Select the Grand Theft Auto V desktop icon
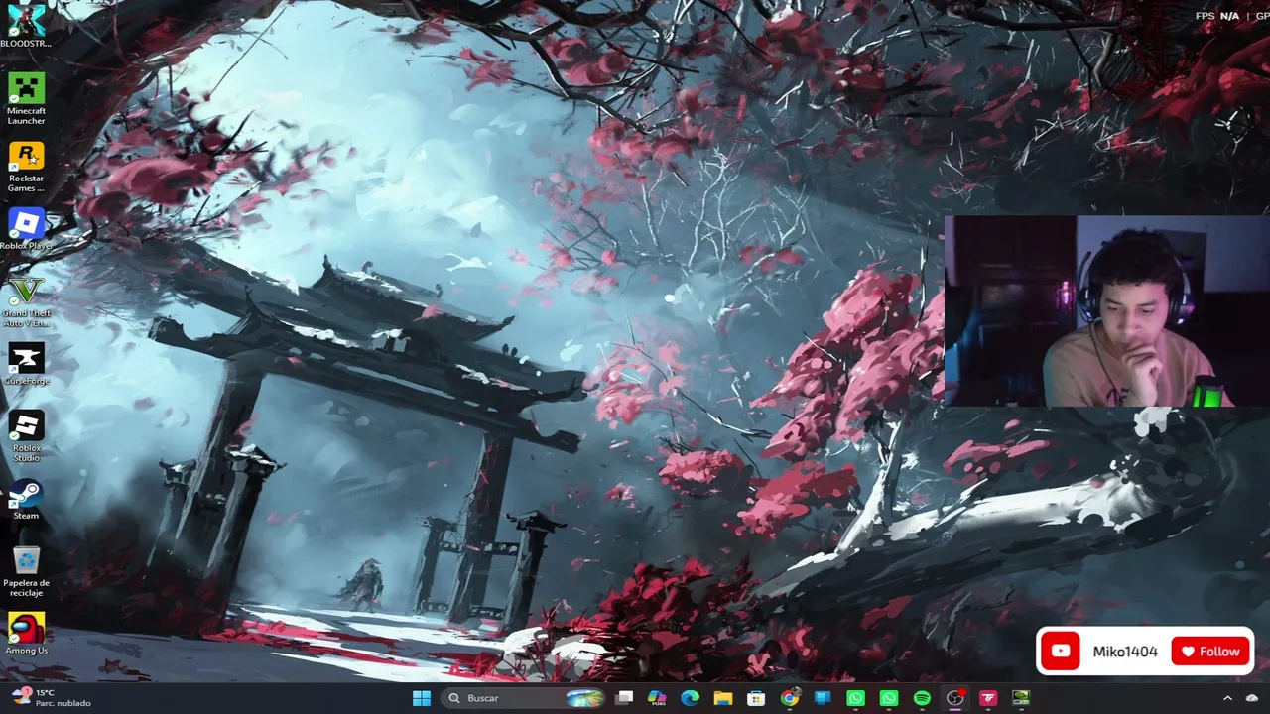Viewport: 1270px width, 714px height. point(26,300)
